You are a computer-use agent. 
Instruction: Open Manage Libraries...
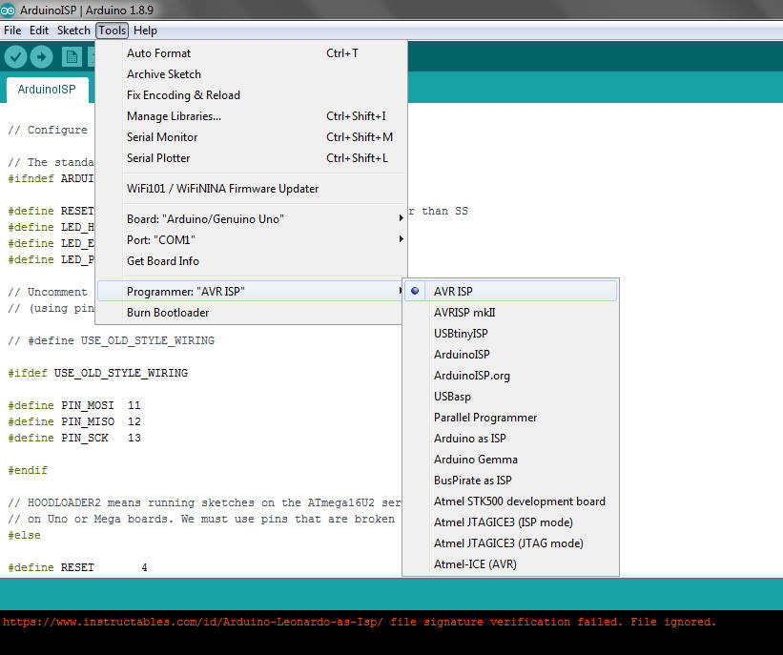(x=251, y=116)
